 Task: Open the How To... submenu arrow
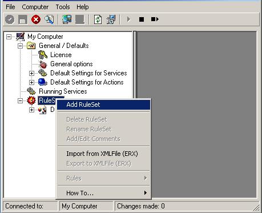pos(146,192)
